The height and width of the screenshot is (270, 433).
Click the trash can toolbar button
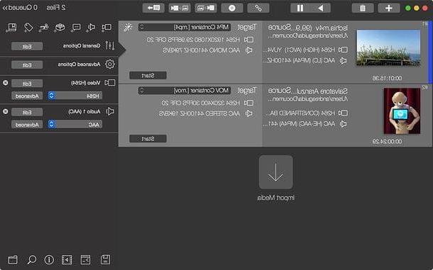point(363,8)
